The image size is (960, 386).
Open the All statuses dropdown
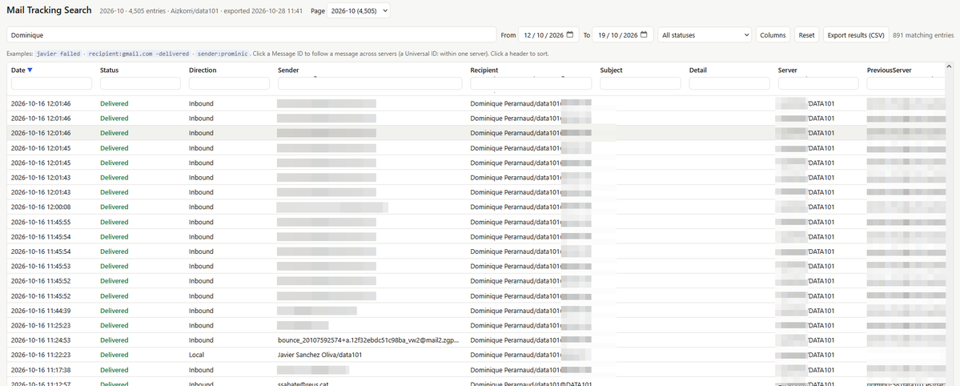(x=705, y=35)
